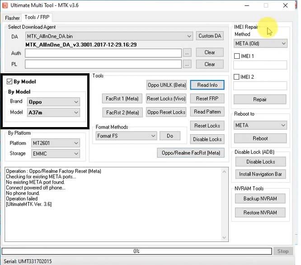Open the Storage dropdown showing EMMC
Screen dimensions: 301x265
(56, 153)
